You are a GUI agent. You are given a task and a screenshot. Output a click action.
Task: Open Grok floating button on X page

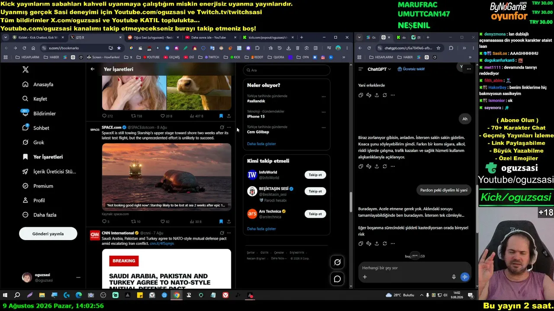pos(337,262)
